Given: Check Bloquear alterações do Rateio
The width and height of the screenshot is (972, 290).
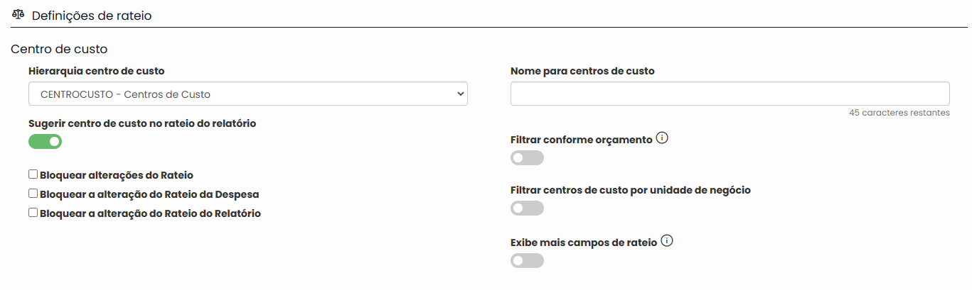Looking at the screenshot, I should pyautogui.click(x=33, y=174).
